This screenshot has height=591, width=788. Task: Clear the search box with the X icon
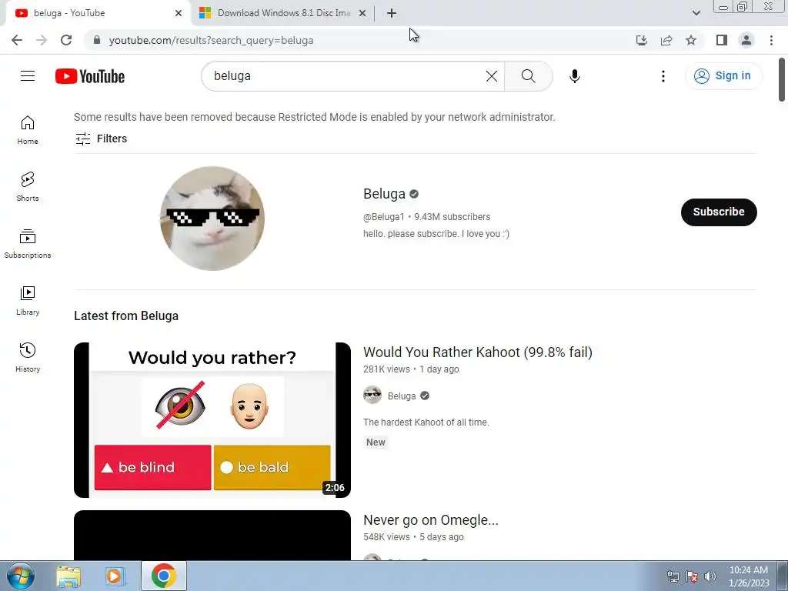(x=492, y=76)
